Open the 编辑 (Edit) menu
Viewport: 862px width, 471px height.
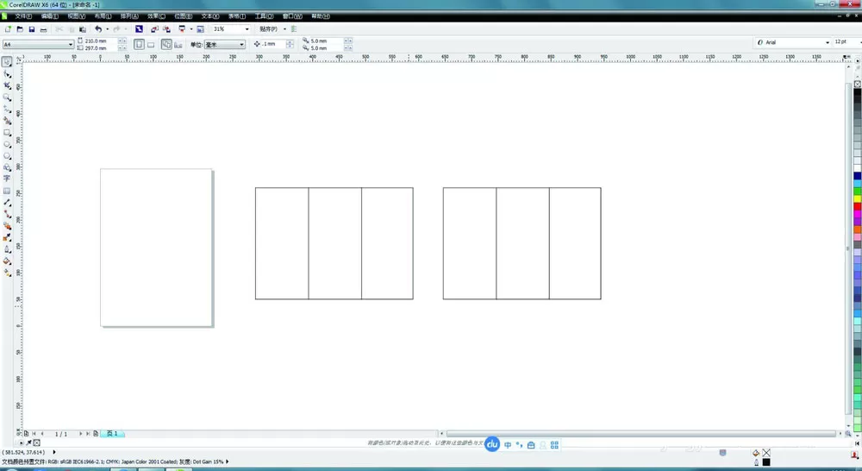[x=49, y=16]
